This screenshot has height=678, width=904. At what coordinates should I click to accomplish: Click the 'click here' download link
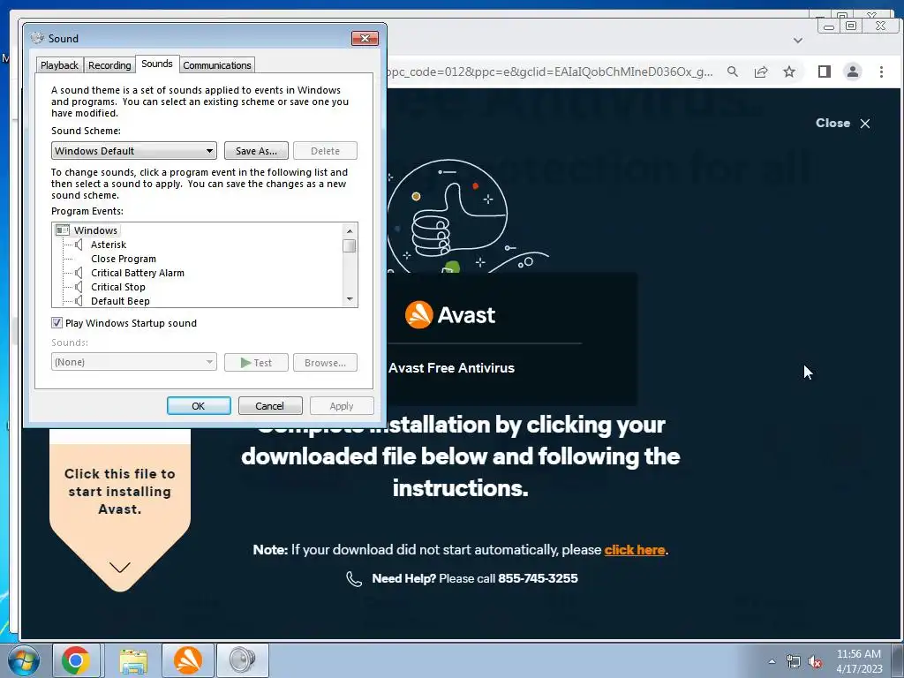click(x=635, y=549)
